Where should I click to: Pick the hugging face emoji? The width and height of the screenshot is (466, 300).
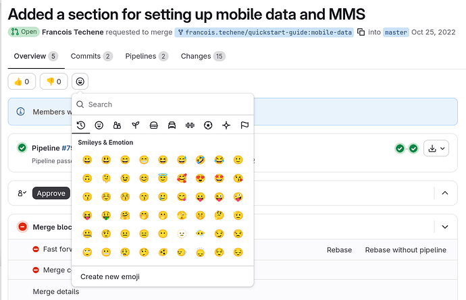coord(125,215)
